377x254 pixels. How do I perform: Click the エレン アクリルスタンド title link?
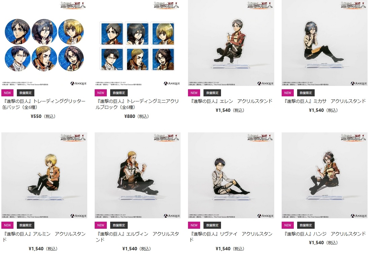[231, 101]
